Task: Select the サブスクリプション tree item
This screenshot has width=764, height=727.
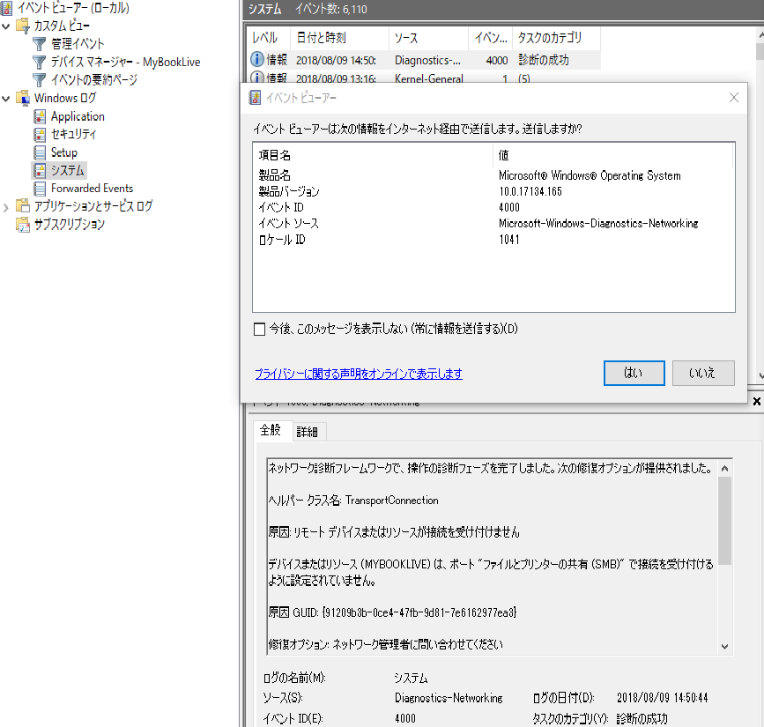Action: [x=70, y=224]
